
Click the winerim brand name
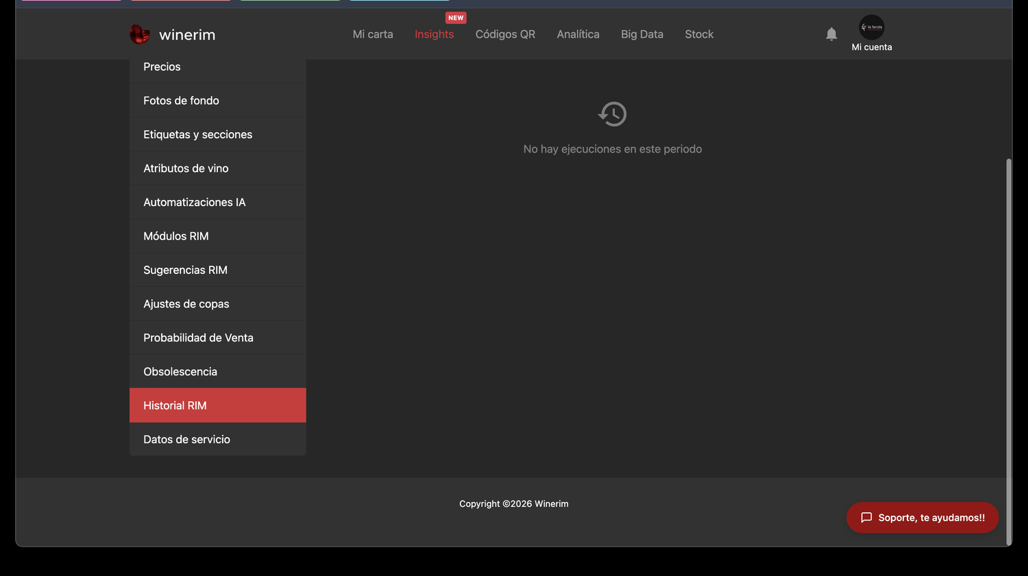point(187,35)
